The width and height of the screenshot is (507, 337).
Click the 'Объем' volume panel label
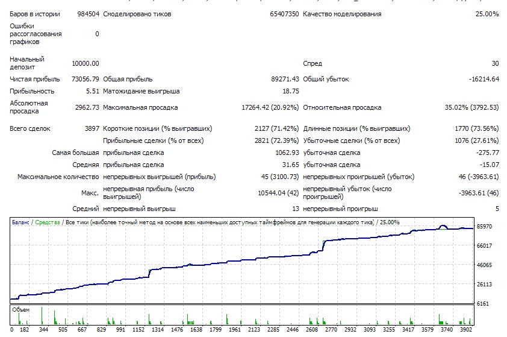click(x=20, y=310)
